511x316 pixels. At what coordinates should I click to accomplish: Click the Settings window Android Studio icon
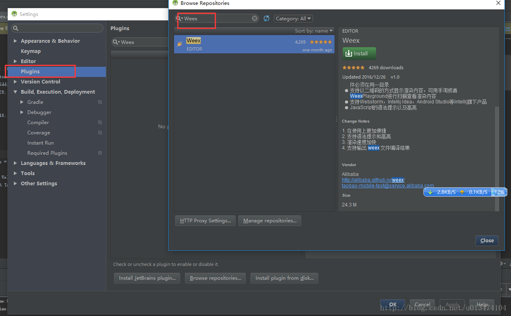[x=14, y=14]
